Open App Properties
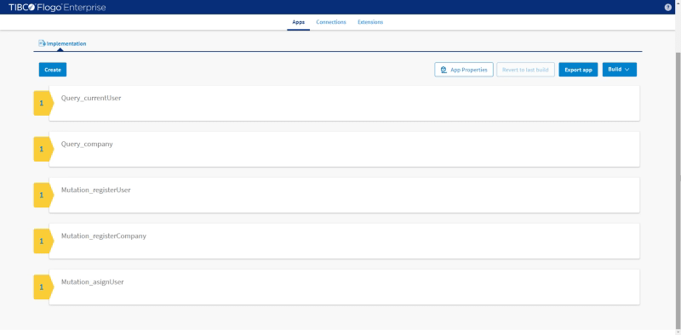This screenshot has height=335, width=681. pyautogui.click(x=464, y=70)
